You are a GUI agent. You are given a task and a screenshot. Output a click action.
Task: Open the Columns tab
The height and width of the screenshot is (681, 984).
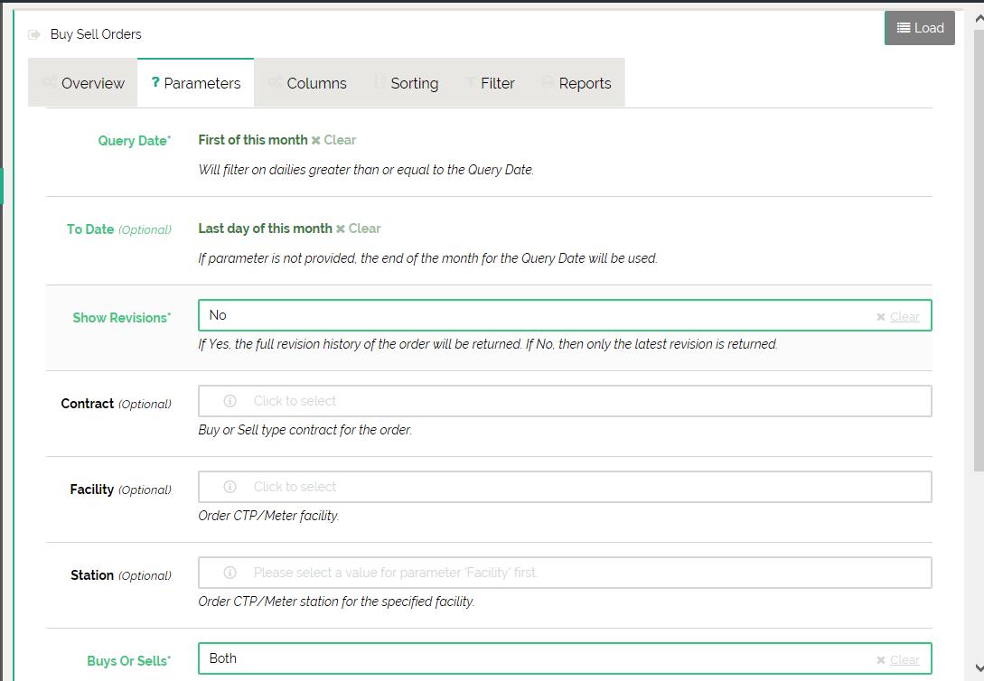pos(307,83)
